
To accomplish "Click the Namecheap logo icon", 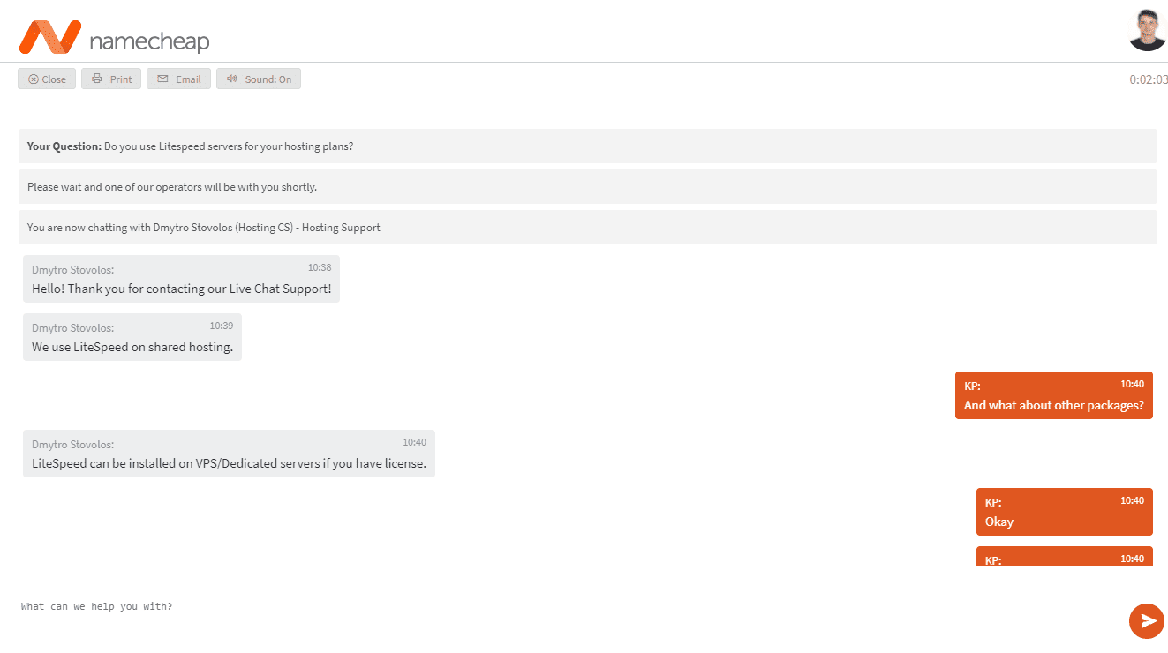I will [x=50, y=37].
